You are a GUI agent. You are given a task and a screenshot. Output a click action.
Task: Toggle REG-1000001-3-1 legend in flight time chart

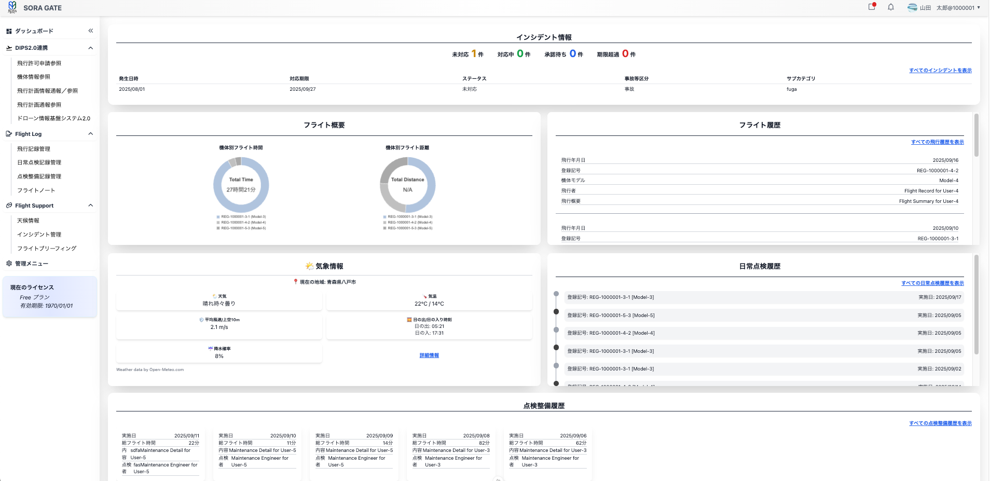241,217
